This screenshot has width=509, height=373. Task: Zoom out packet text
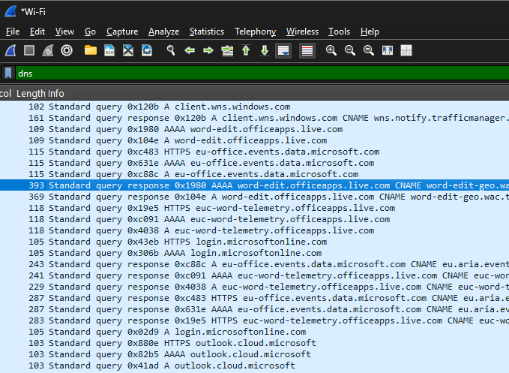click(x=350, y=50)
